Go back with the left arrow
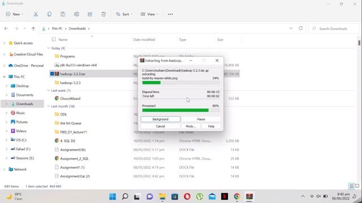Viewport: 362px width, 203px height. click(6, 29)
